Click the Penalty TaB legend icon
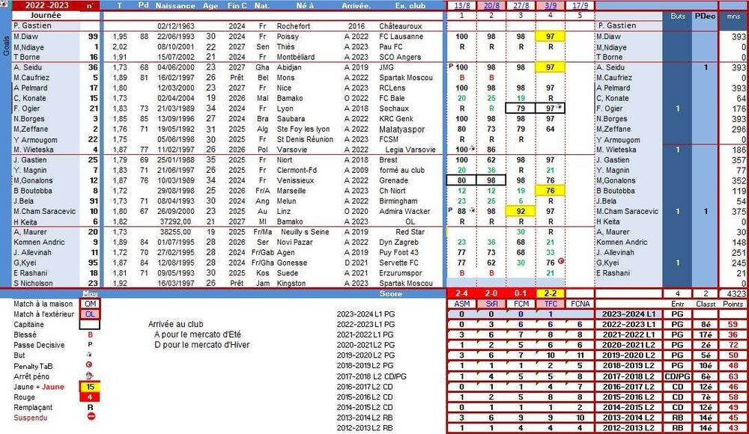 click(89, 365)
